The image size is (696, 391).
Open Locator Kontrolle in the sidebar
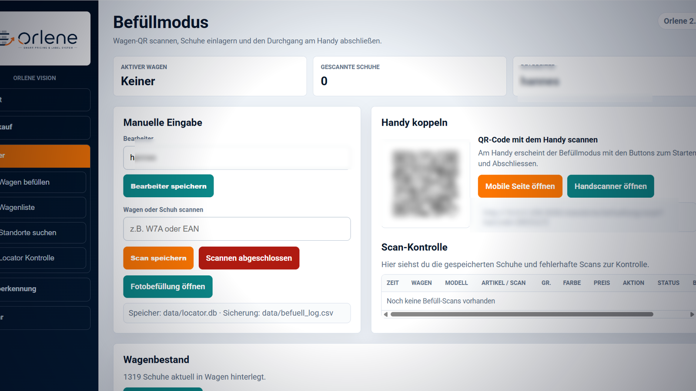[43, 258]
